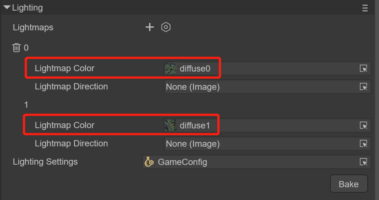Open asset picker for Lighting Settings
The width and height of the screenshot is (379, 200).
(363, 162)
